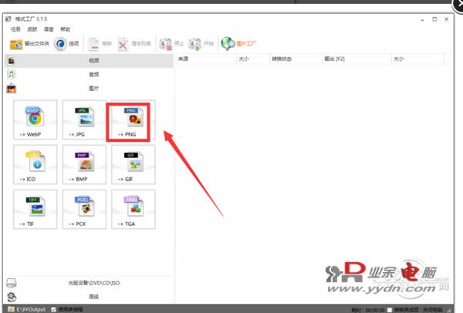463x313 pixels.
Task: Launch 图片工厂 from the toolbar
Action: (x=238, y=44)
